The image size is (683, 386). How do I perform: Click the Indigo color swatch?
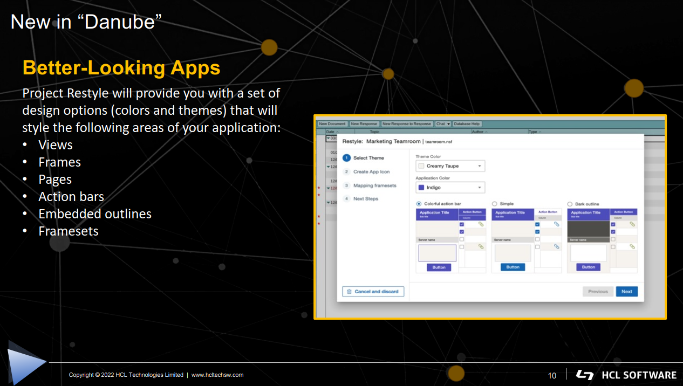421,188
